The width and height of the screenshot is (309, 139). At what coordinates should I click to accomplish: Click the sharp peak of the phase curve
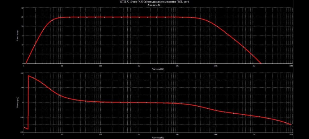[28, 76]
